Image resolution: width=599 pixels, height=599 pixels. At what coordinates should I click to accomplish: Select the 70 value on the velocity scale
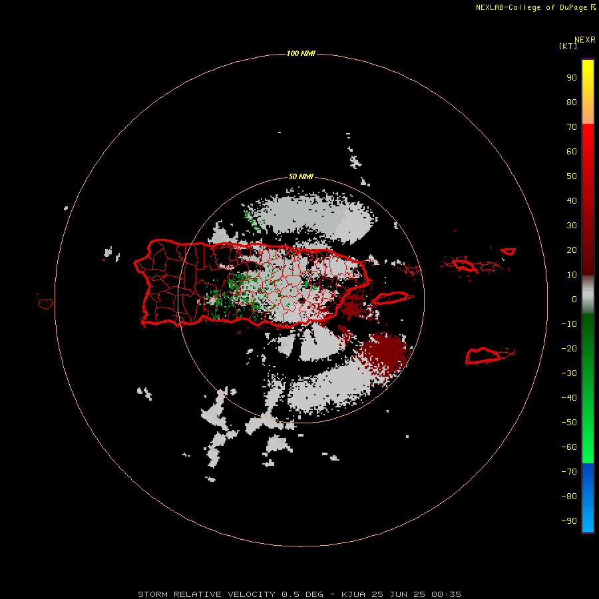pos(572,127)
